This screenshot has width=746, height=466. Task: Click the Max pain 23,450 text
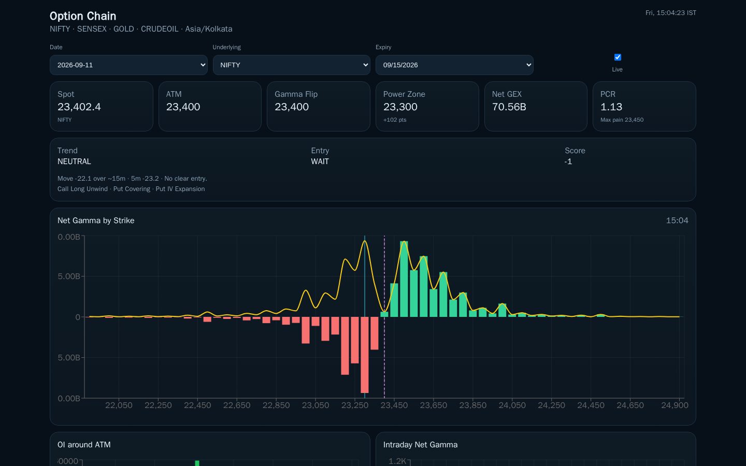click(x=622, y=120)
